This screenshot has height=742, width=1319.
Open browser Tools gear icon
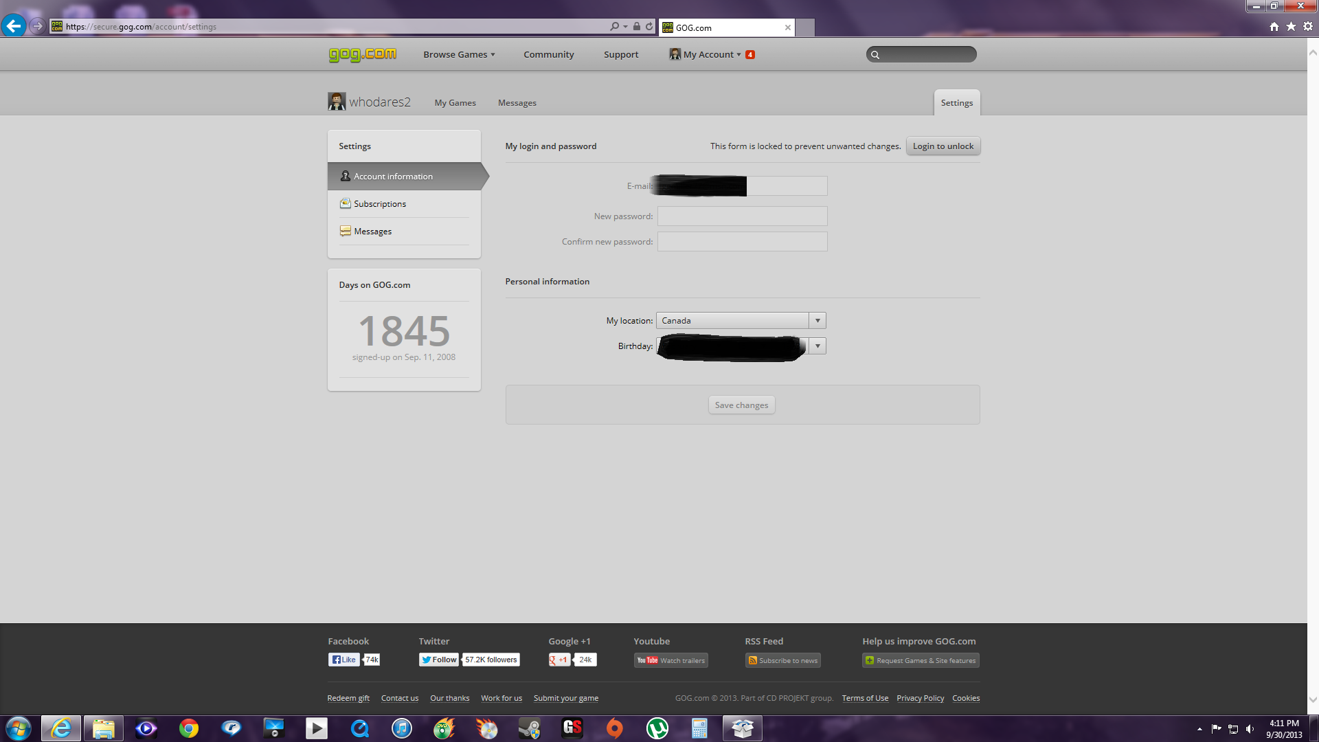click(1308, 26)
